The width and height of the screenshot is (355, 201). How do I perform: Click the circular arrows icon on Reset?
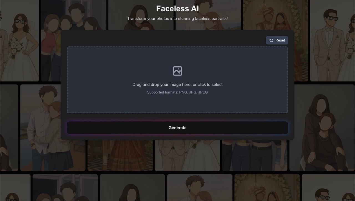[x=271, y=40]
